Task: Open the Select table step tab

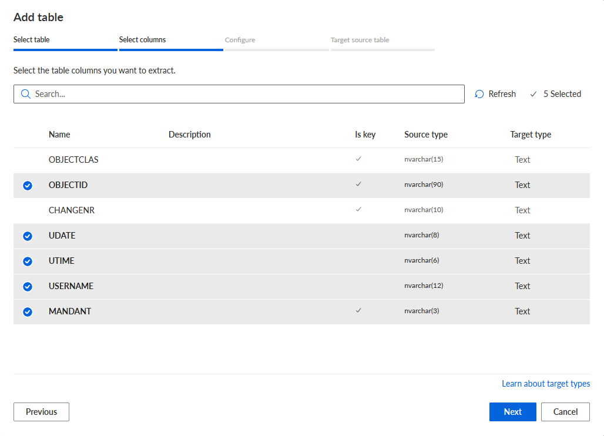Action: [65, 42]
